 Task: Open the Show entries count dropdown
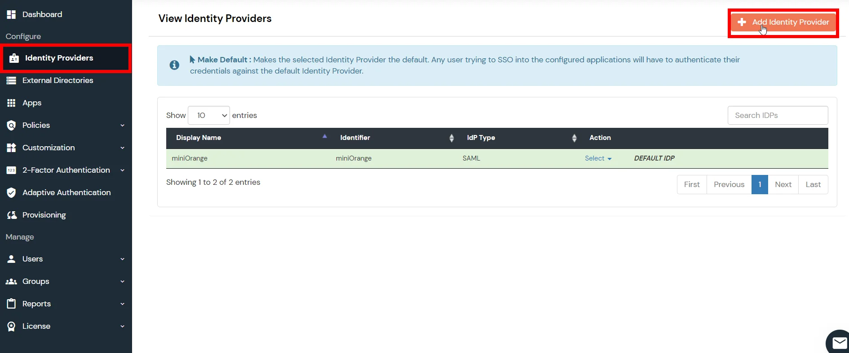tap(209, 115)
